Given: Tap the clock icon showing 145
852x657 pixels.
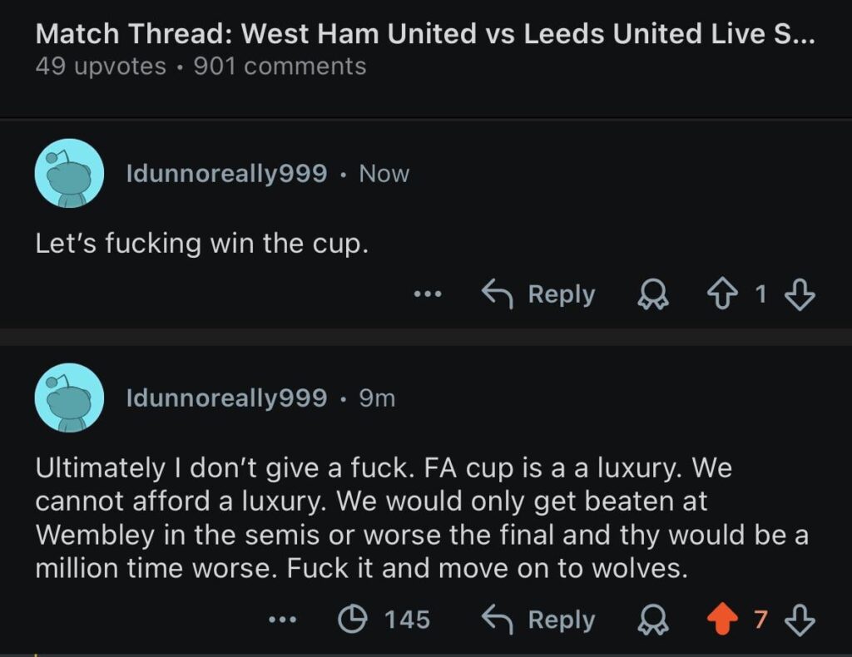Looking at the screenshot, I should [x=354, y=619].
